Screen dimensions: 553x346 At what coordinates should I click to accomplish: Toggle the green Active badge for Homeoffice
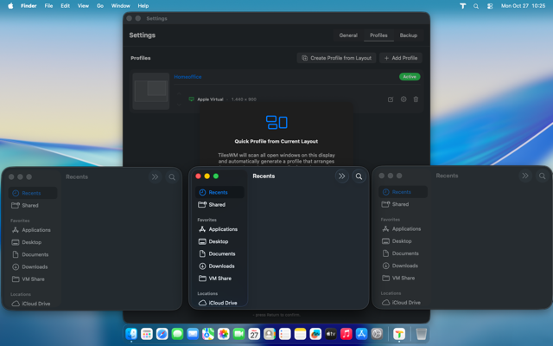[410, 76]
